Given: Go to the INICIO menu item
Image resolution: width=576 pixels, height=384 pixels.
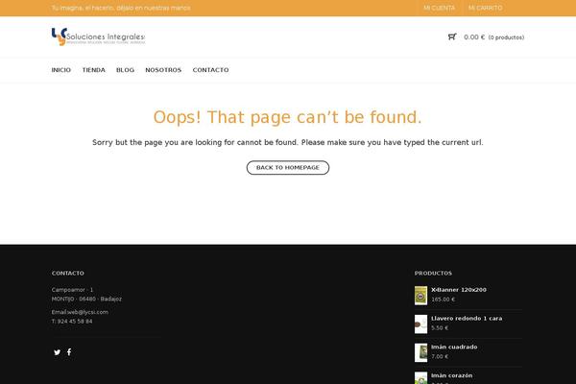Looking at the screenshot, I should coord(61,70).
